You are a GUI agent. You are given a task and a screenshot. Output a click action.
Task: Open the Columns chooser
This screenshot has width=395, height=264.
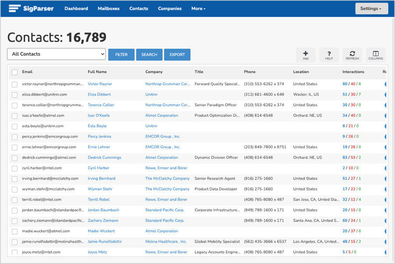376,55
